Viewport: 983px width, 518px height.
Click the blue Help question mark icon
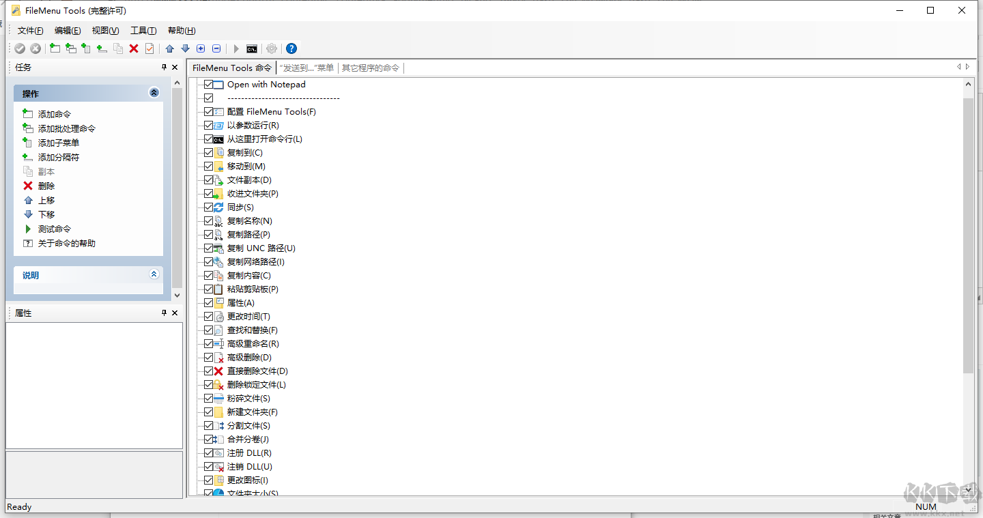(291, 48)
